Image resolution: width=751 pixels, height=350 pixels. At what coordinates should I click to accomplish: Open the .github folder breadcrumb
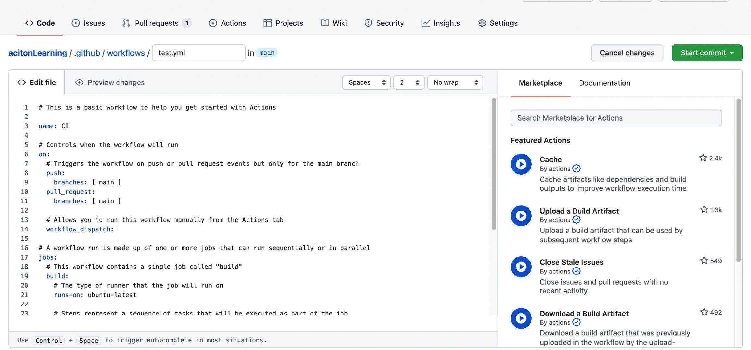coord(87,53)
